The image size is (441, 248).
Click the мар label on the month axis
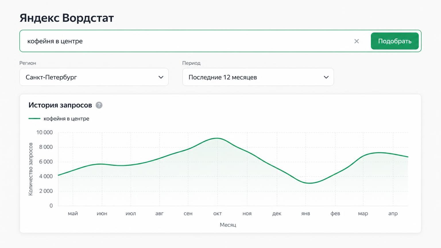pos(363,214)
